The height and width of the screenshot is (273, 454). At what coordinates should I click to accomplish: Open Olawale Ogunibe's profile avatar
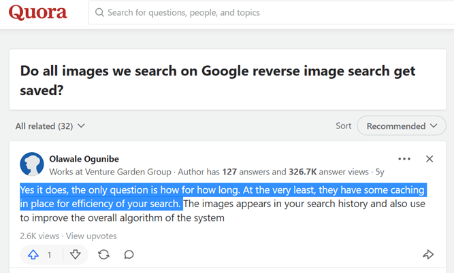point(32,164)
